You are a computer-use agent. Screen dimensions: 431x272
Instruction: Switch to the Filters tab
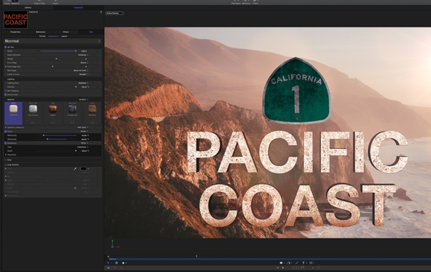point(65,32)
